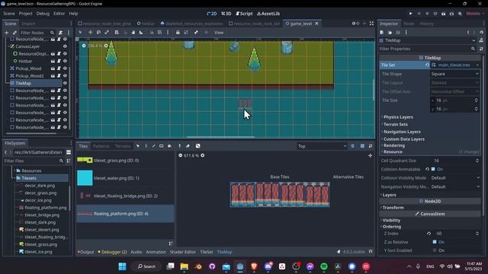
Task: Select the Ruler Mode tool
Action: click(x=141, y=32)
